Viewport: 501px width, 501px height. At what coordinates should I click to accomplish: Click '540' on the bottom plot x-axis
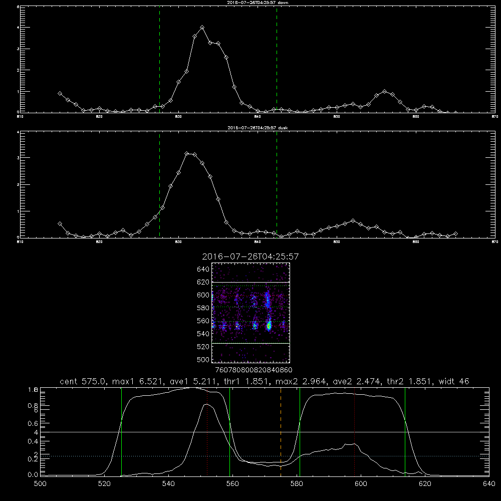pos(168,484)
